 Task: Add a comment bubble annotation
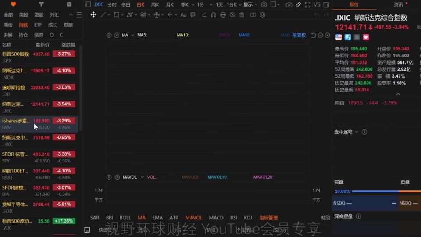tap(193, 15)
